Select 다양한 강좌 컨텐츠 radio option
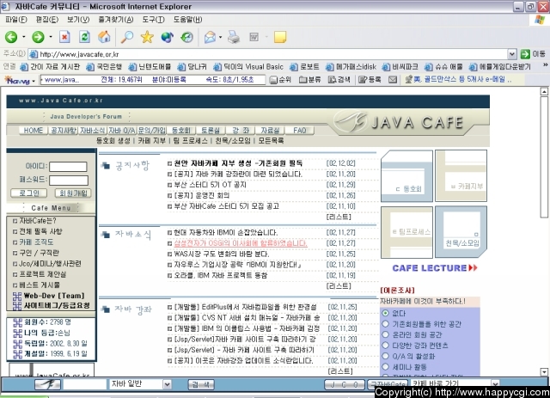550x398 pixels. coord(386,346)
